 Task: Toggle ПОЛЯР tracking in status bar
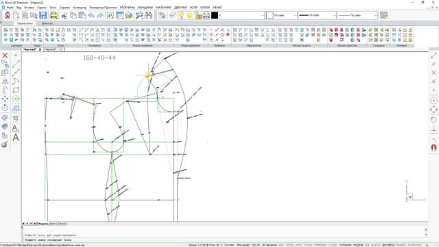pyautogui.click(x=308, y=245)
